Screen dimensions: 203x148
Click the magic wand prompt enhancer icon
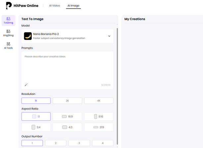(x=26, y=85)
